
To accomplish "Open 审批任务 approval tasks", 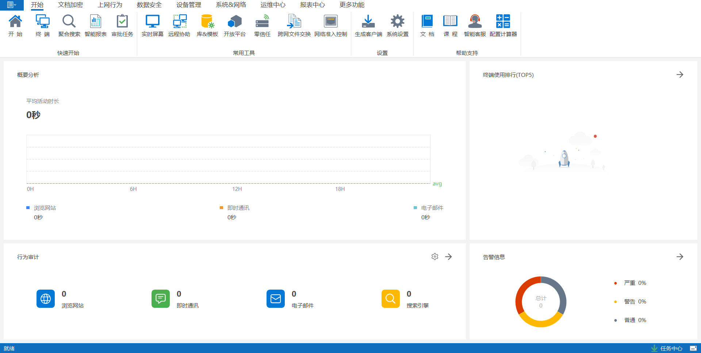I will [122, 22].
